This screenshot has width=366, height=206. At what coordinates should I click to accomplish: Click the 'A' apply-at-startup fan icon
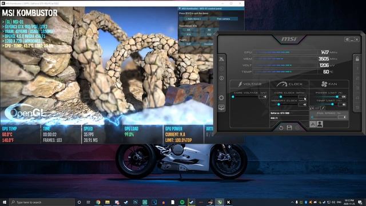pos(313,124)
